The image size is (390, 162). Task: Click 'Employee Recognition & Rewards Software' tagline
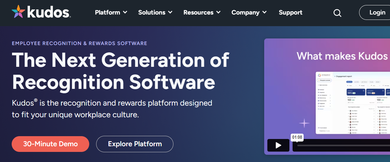point(79,43)
